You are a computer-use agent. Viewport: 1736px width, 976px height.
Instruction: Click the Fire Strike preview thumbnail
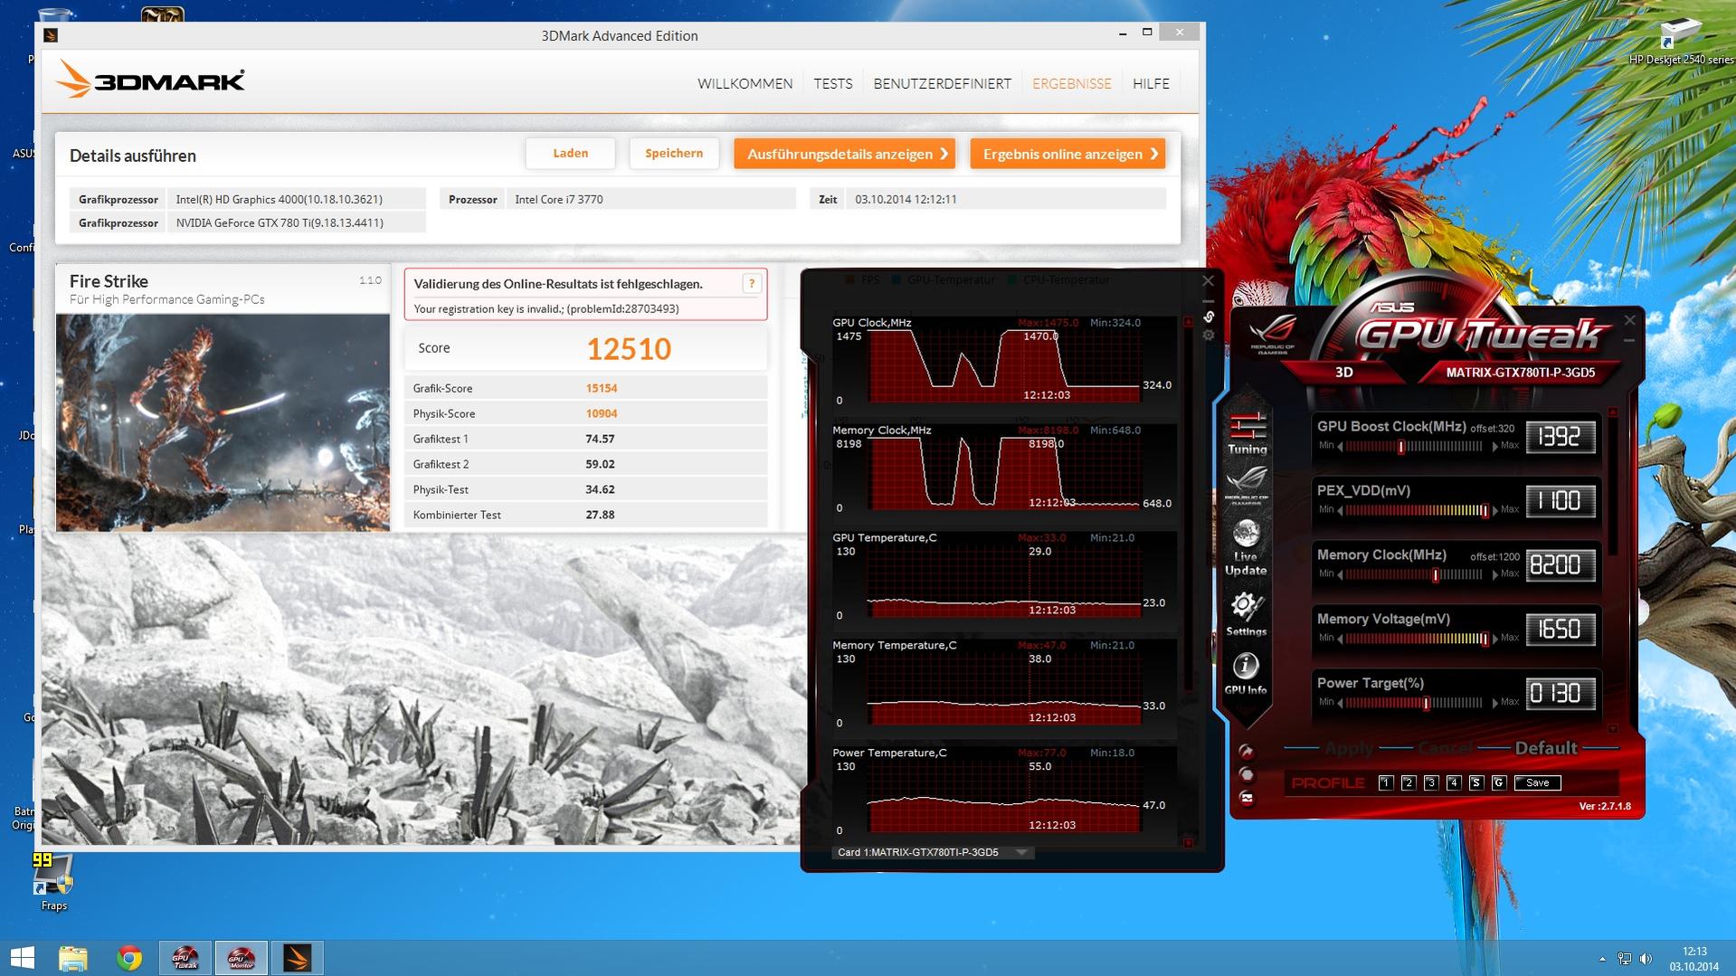coord(223,422)
